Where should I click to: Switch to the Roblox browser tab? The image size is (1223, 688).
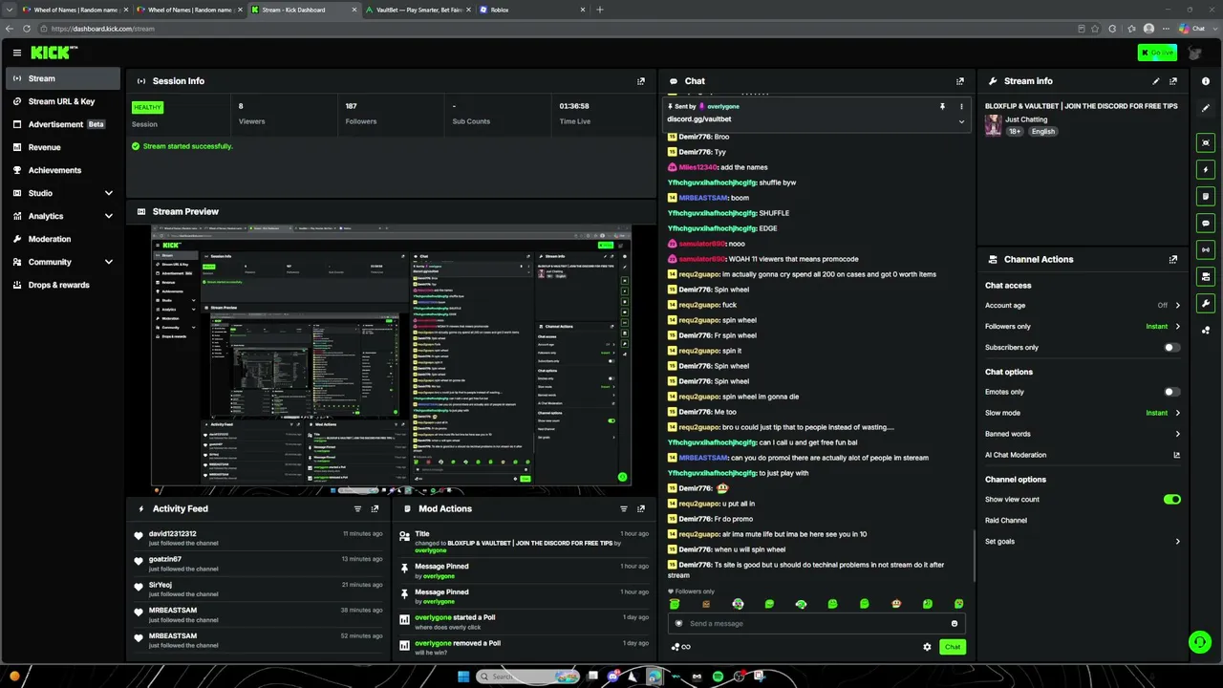pyautogui.click(x=533, y=10)
